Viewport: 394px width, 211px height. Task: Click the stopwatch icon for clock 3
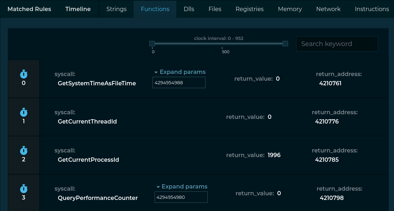pyautogui.click(x=24, y=189)
